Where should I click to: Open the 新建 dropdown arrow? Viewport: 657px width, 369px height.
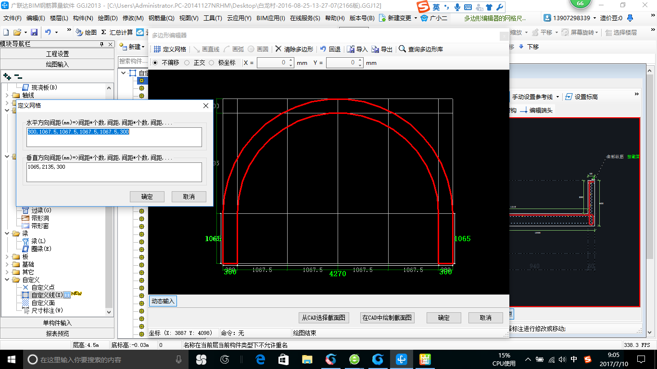(x=143, y=47)
